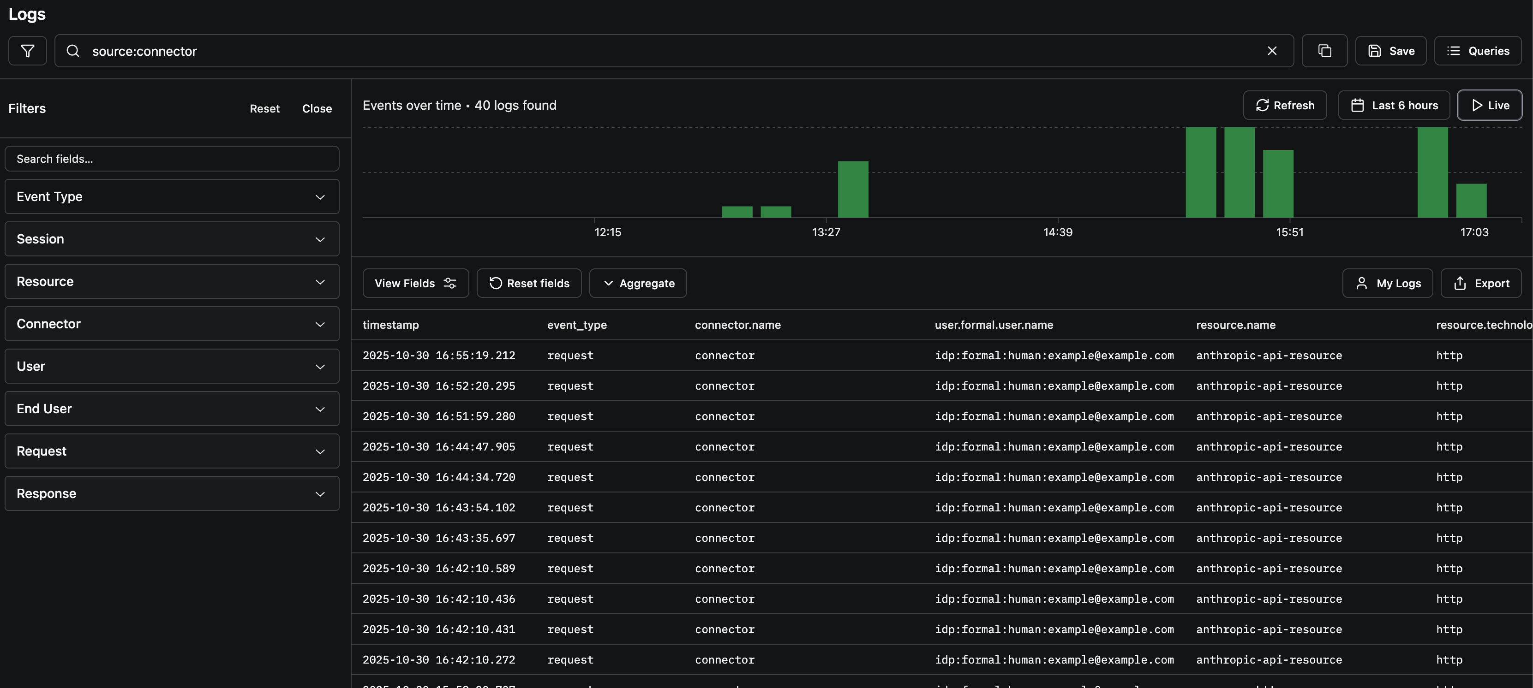Click the Search fields input box
Viewport: 1533px width, 688px height.
click(x=171, y=158)
